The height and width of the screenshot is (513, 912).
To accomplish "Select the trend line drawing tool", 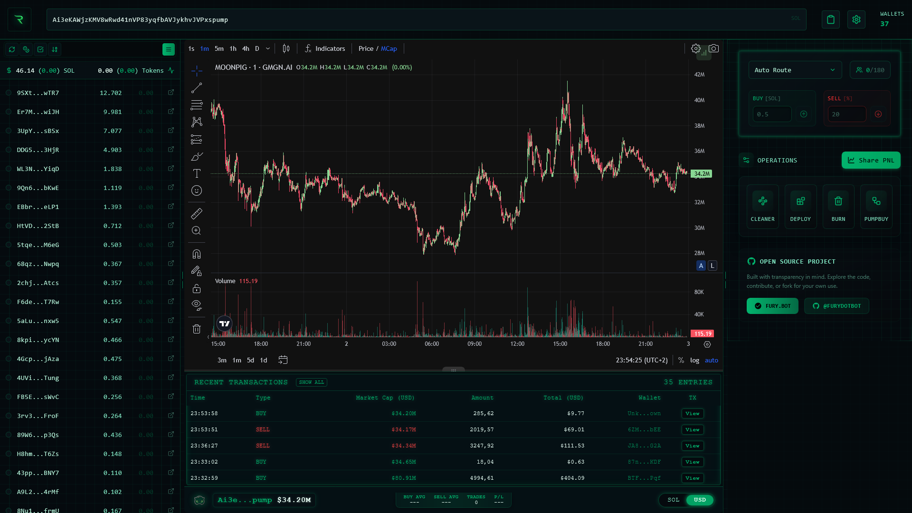I will click(x=197, y=88).
